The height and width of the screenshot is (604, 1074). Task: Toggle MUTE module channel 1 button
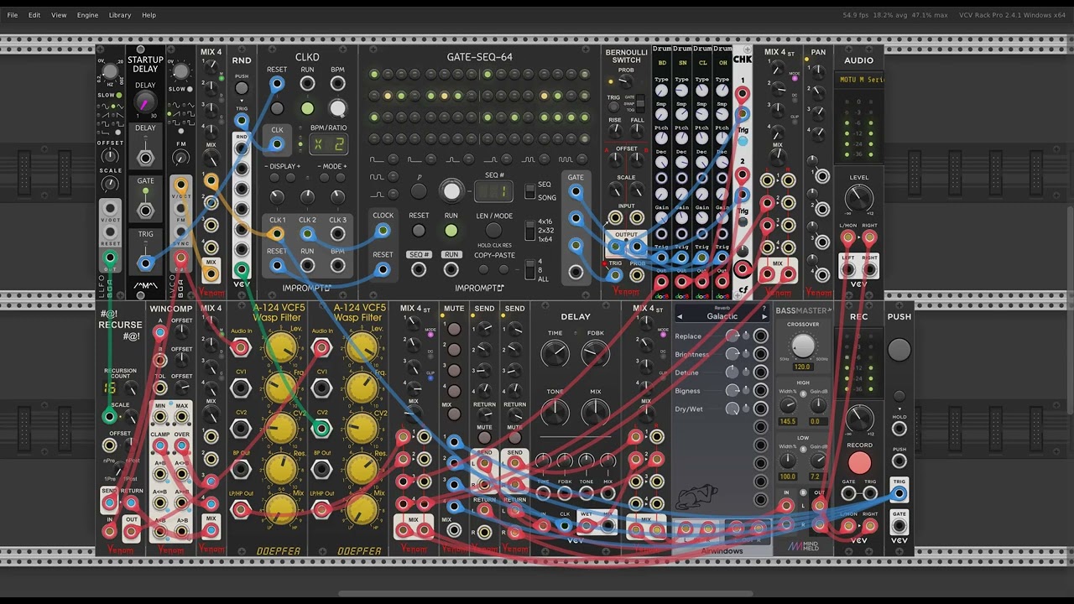click(454, 330)
